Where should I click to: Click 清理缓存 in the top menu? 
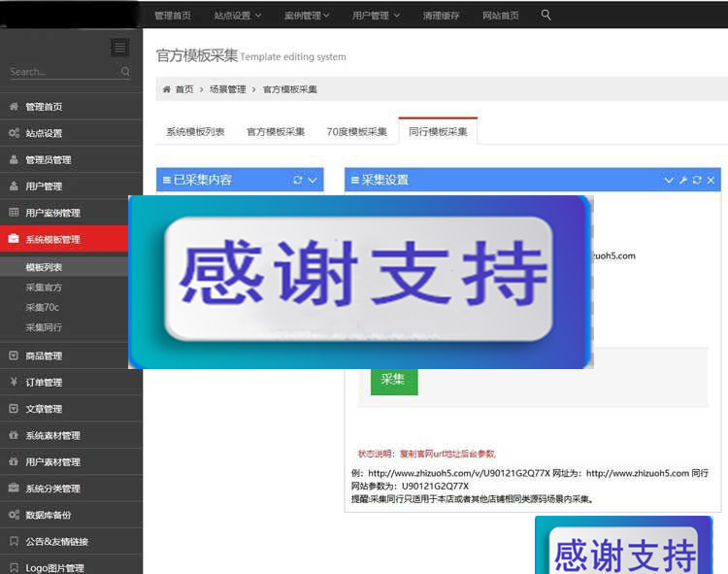443,16
